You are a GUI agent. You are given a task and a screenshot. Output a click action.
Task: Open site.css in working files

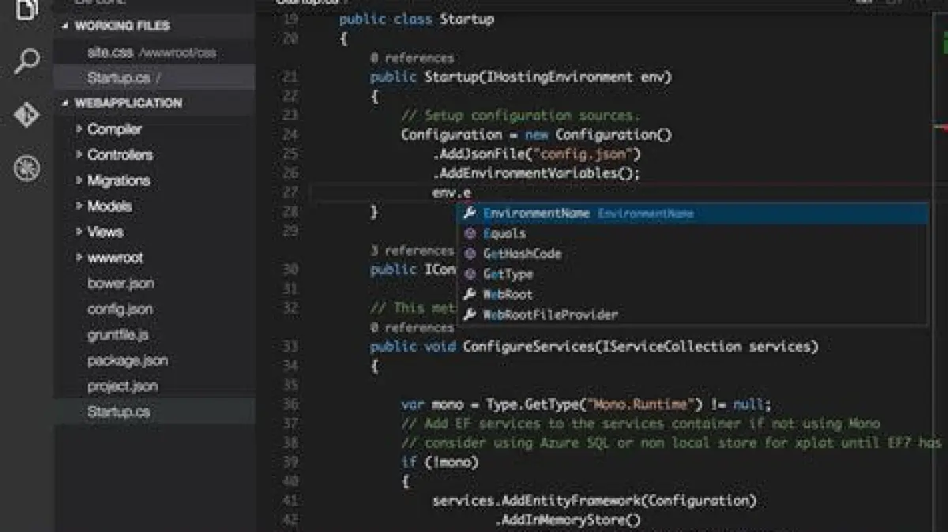110,53
